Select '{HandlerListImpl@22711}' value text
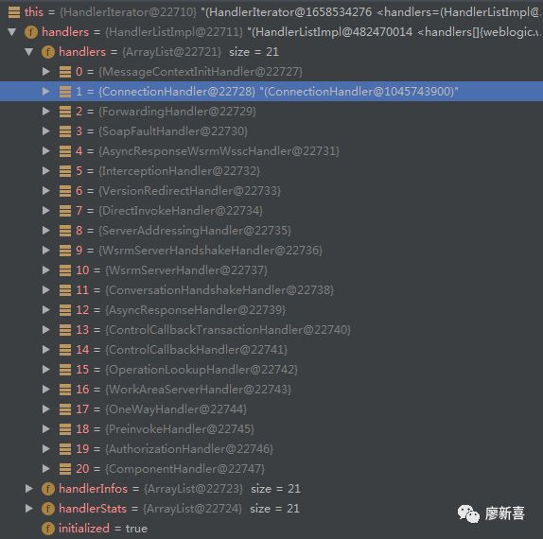 point(174,32)
